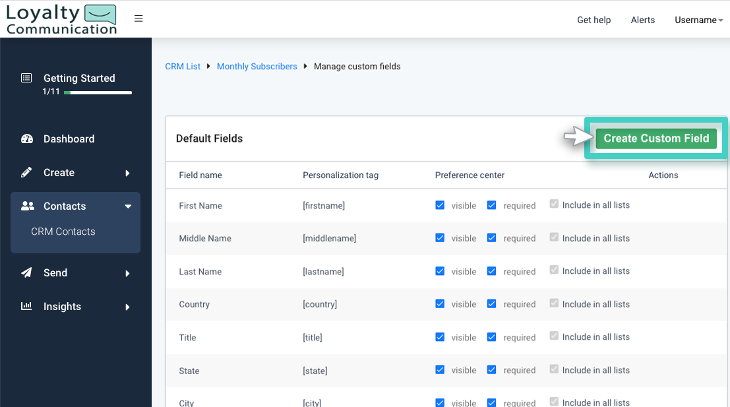The image size is (730, 407).
Task: Open Insights via the chart icon
Action: (26, 306)
